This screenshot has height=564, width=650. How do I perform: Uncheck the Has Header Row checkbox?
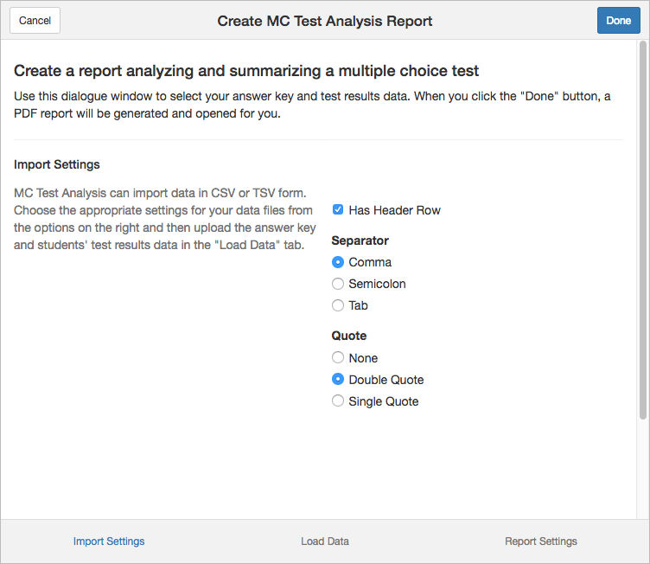tap(338, 209)
